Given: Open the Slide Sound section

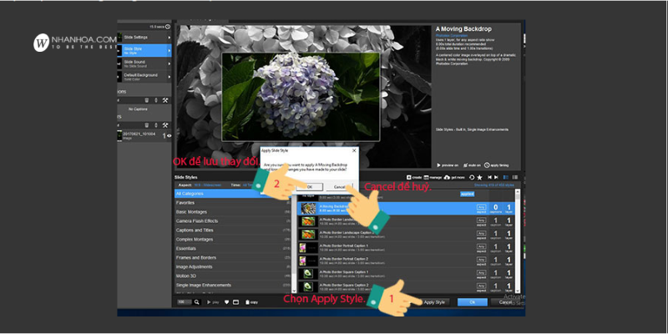Looking at the screenshot, I should [x=144, y=64].
